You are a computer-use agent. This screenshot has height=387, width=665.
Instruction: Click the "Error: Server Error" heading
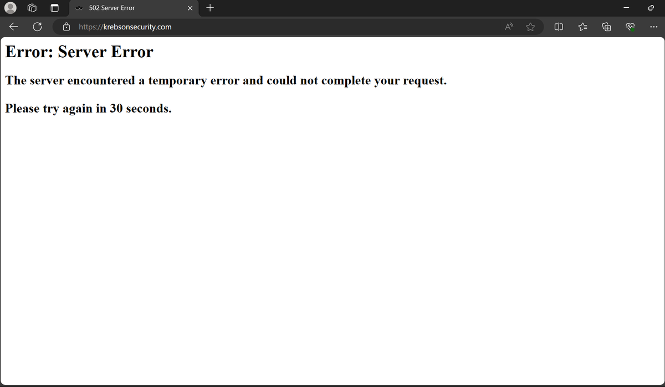point(79,52)
